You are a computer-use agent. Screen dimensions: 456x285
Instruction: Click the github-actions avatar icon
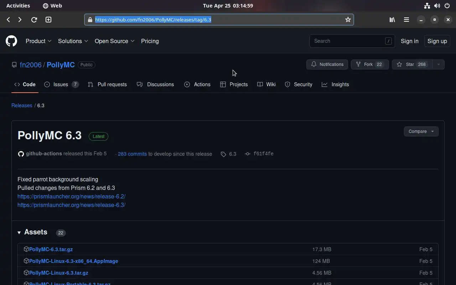pyautogui.click(x=21, y=154)
